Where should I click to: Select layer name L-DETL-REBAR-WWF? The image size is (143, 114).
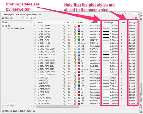[47, 72]
